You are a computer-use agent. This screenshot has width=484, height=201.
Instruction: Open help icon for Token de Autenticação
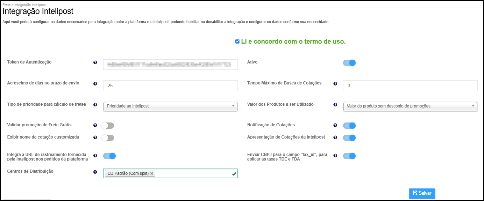coord(95,62)
